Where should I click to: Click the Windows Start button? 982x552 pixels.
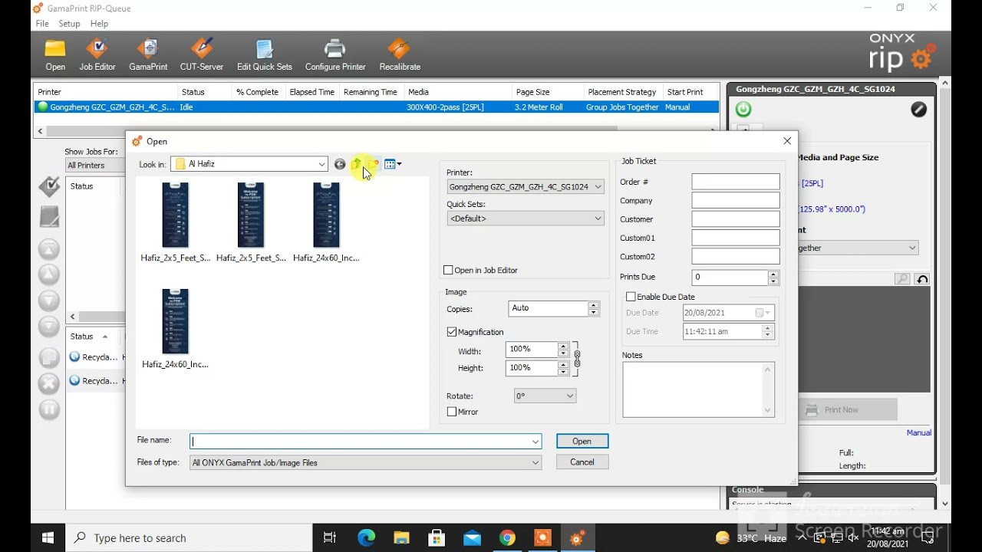pyautogui.click(x=48, y=538)
